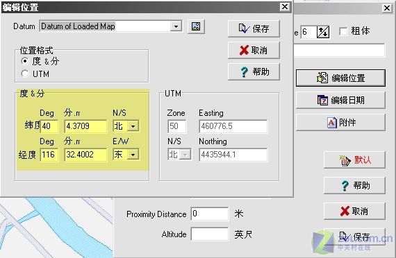
Task: Click the size field showing 6
Action: pyautogui.click(x=308, y=32)
